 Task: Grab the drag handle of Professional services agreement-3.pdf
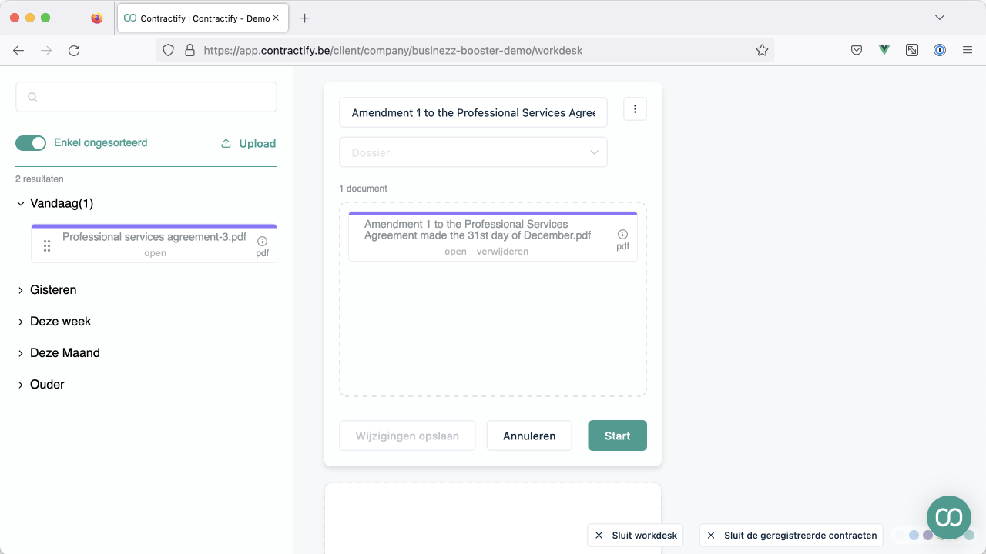[x=47, y=245]
